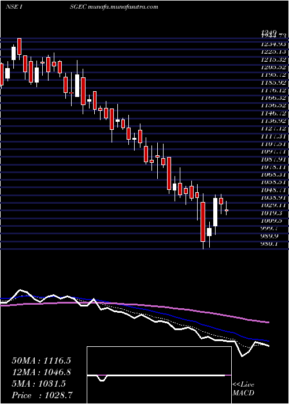Click the 'SGEC munafa.munafasutra.com' header text
This screenshot has height=404, width=289.
(114, 7)
